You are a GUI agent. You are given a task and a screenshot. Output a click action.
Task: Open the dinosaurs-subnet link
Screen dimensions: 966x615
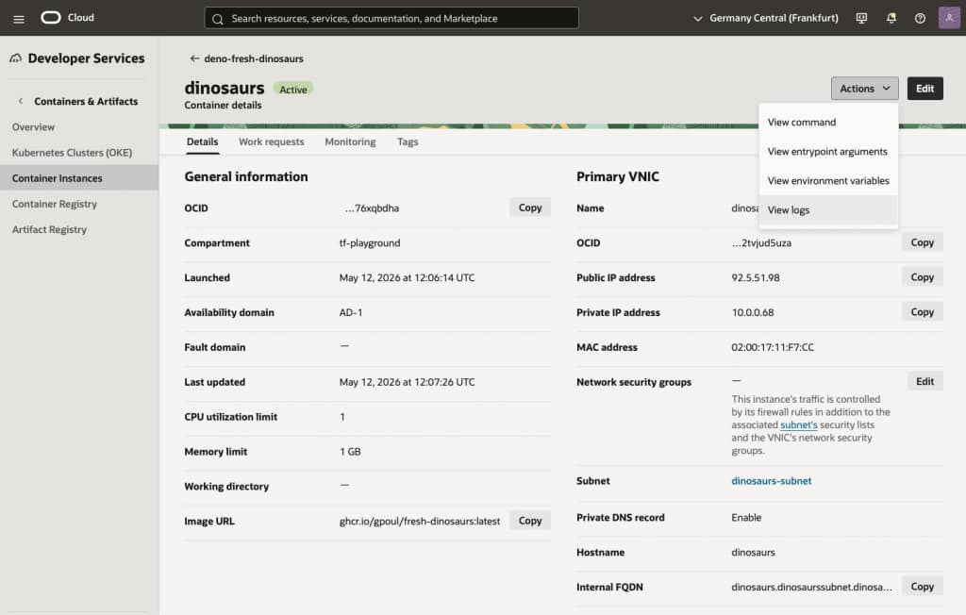click(x=772, y=481)
